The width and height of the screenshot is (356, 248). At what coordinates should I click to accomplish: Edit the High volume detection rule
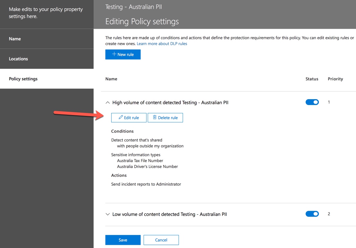129,117
